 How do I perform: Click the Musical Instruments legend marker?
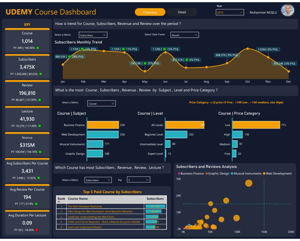232,174
